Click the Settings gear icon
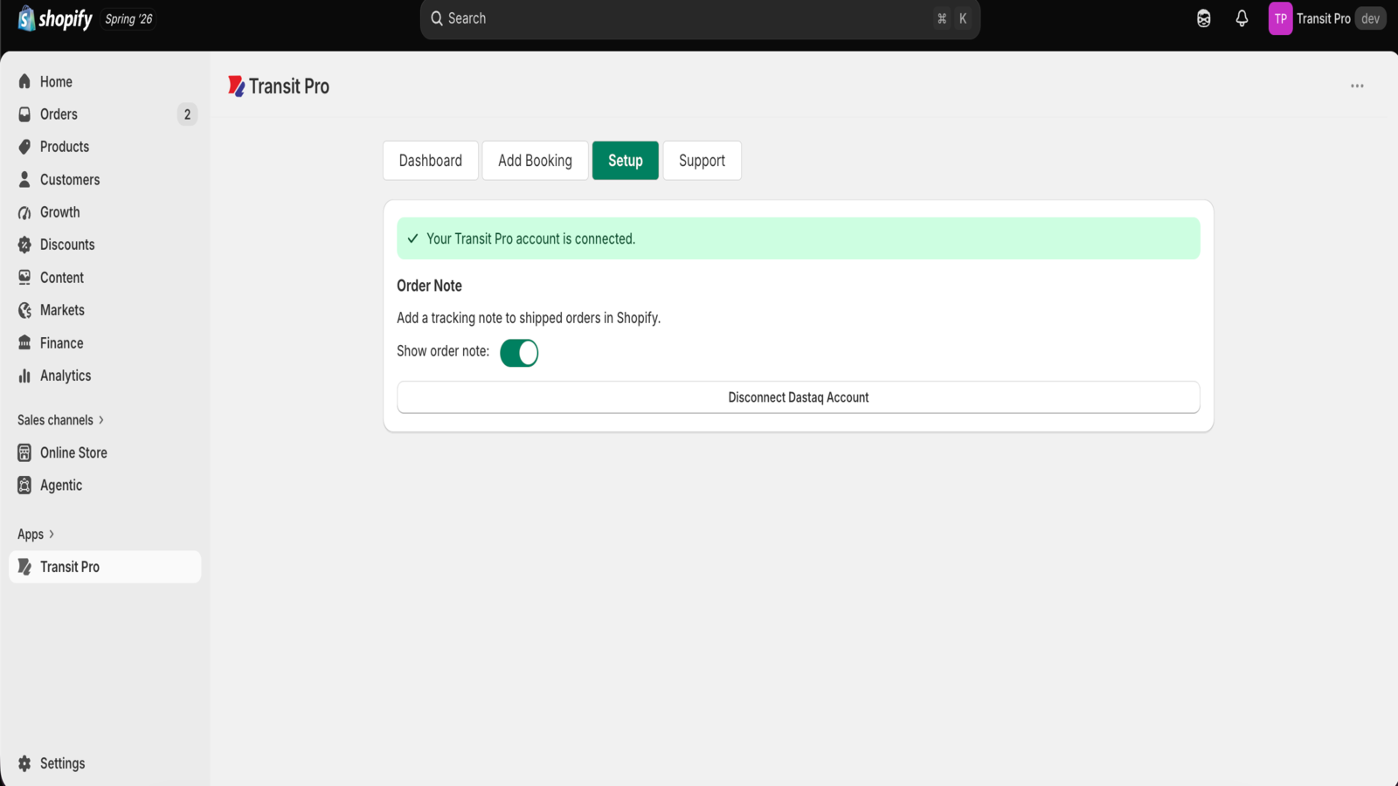Image resolution: width=1398 pixels, height=786 pixels. [x=24, y=763]
